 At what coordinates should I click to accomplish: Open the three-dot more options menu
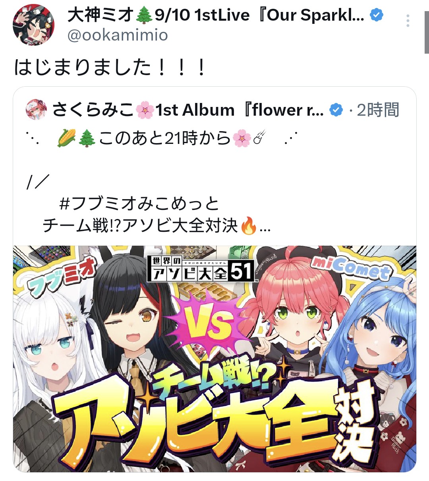408,21
